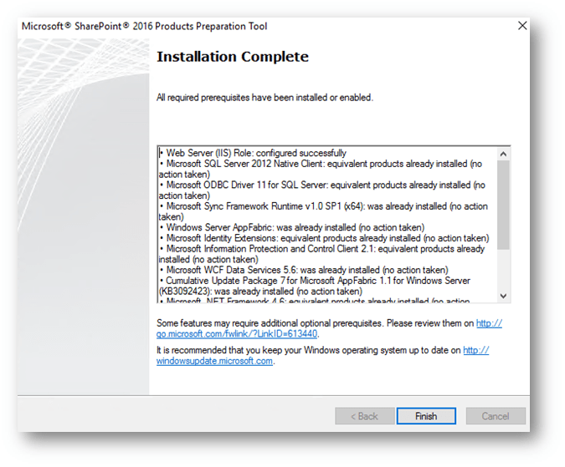Click the Installation Complete heading
Image resolution: width=565 pixels, height=467 pixels.
tap(233, 57)
